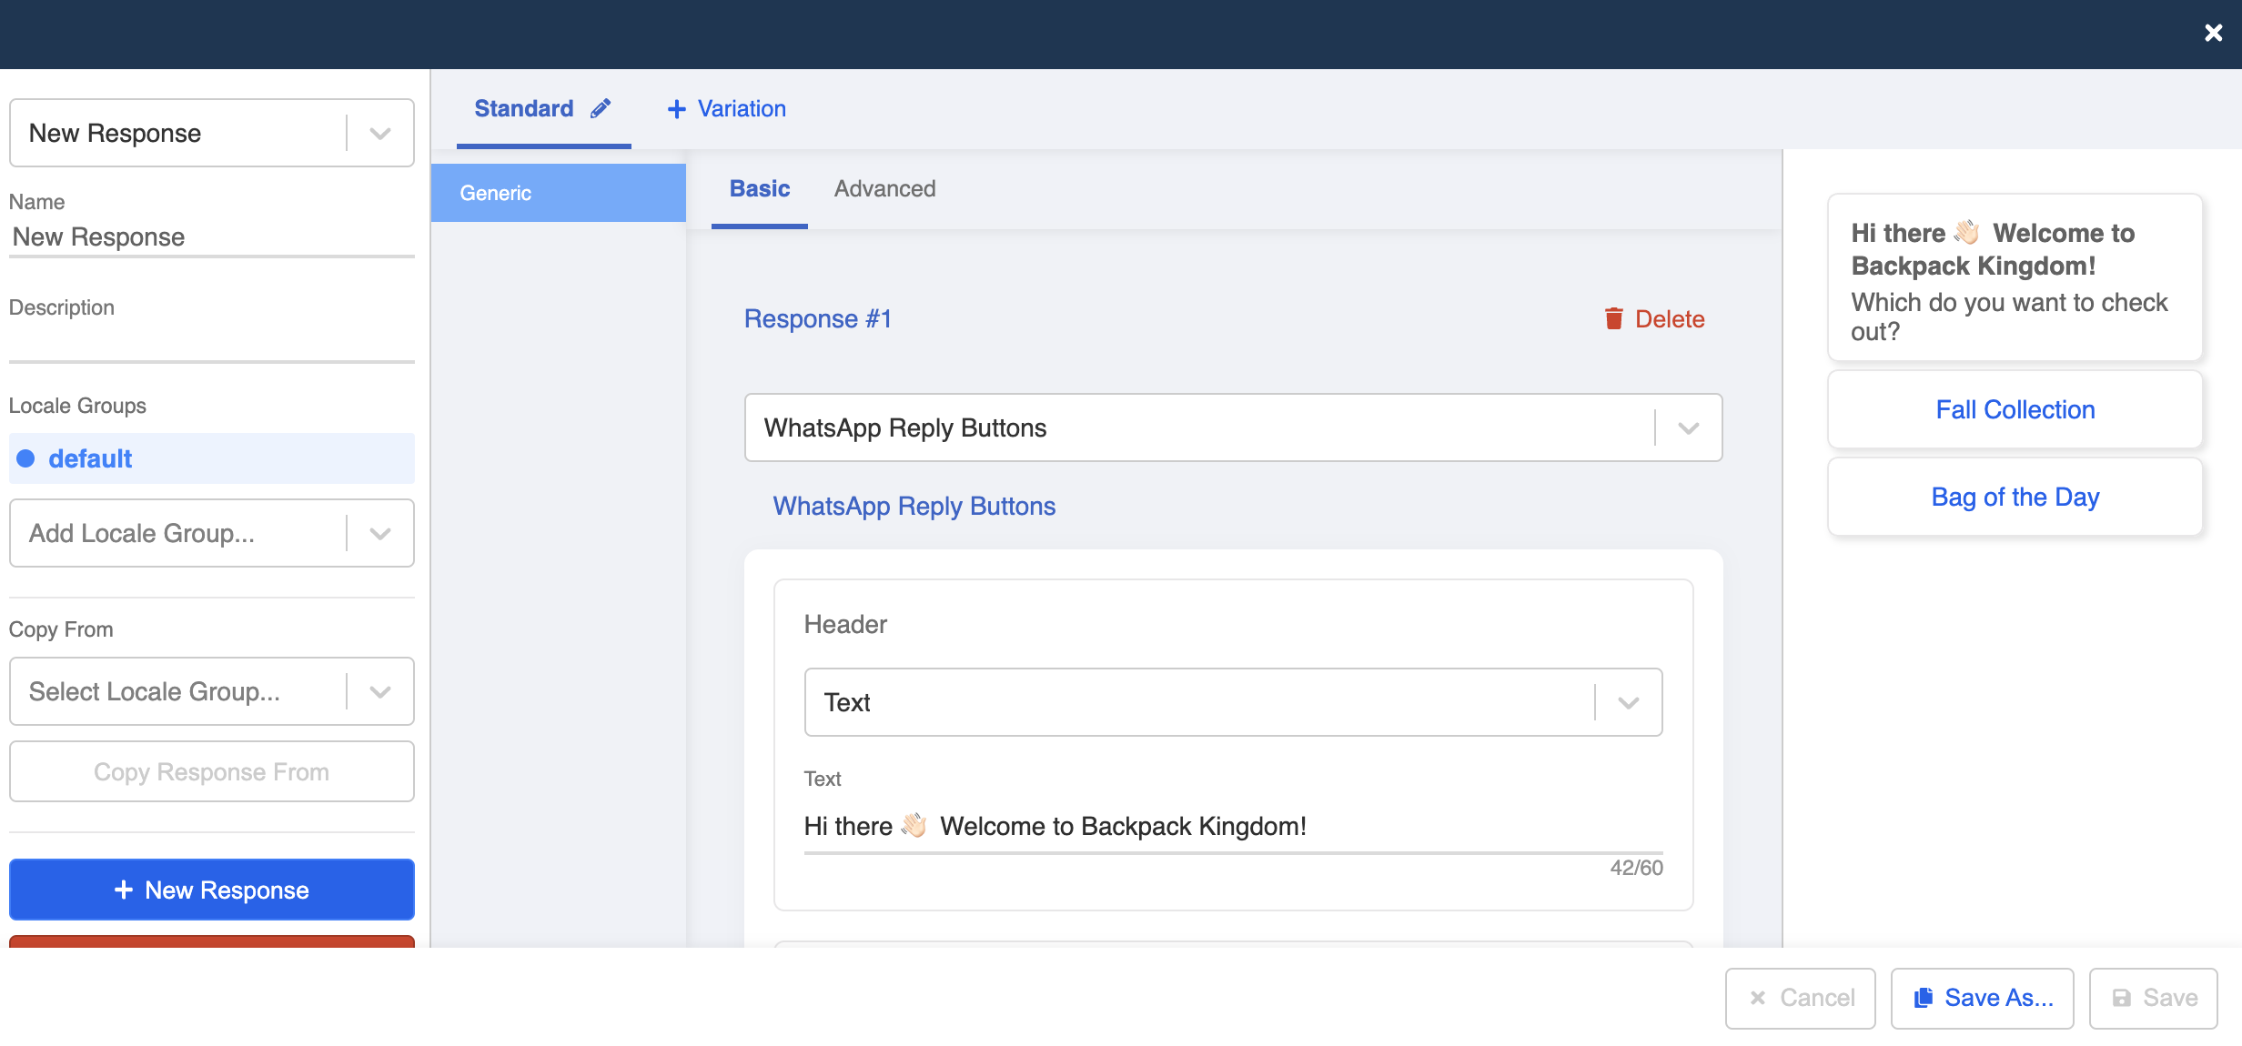Open the Select Locale Group dropdown under Copy From
Image resolution: width=2242 pixels, height=1046 pixels.
tap(381, 691)
